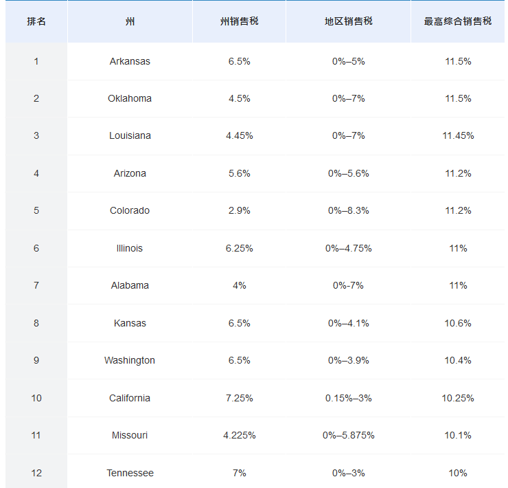Click Louisiana's 11.45% combined tax value
Viewport: 508px width, 488px height.
(458, 135)
